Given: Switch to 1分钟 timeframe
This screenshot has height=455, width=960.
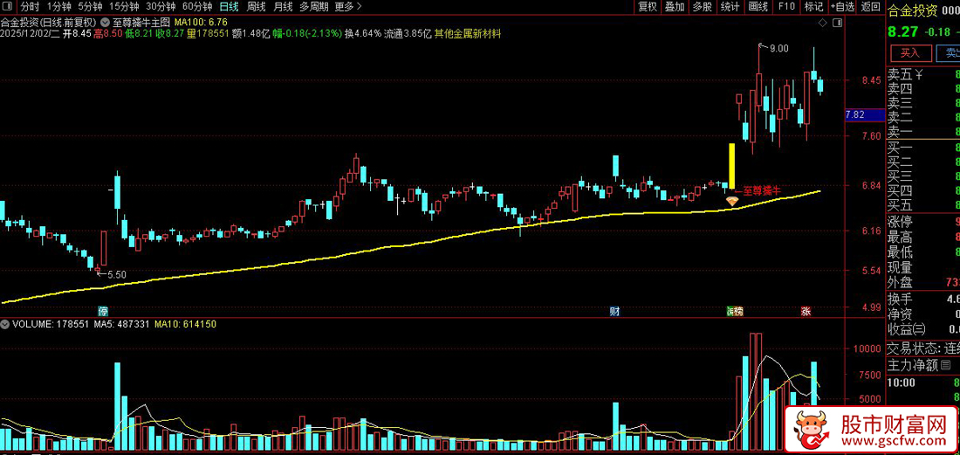Looking at the screenshot, I should coord(58,7).
